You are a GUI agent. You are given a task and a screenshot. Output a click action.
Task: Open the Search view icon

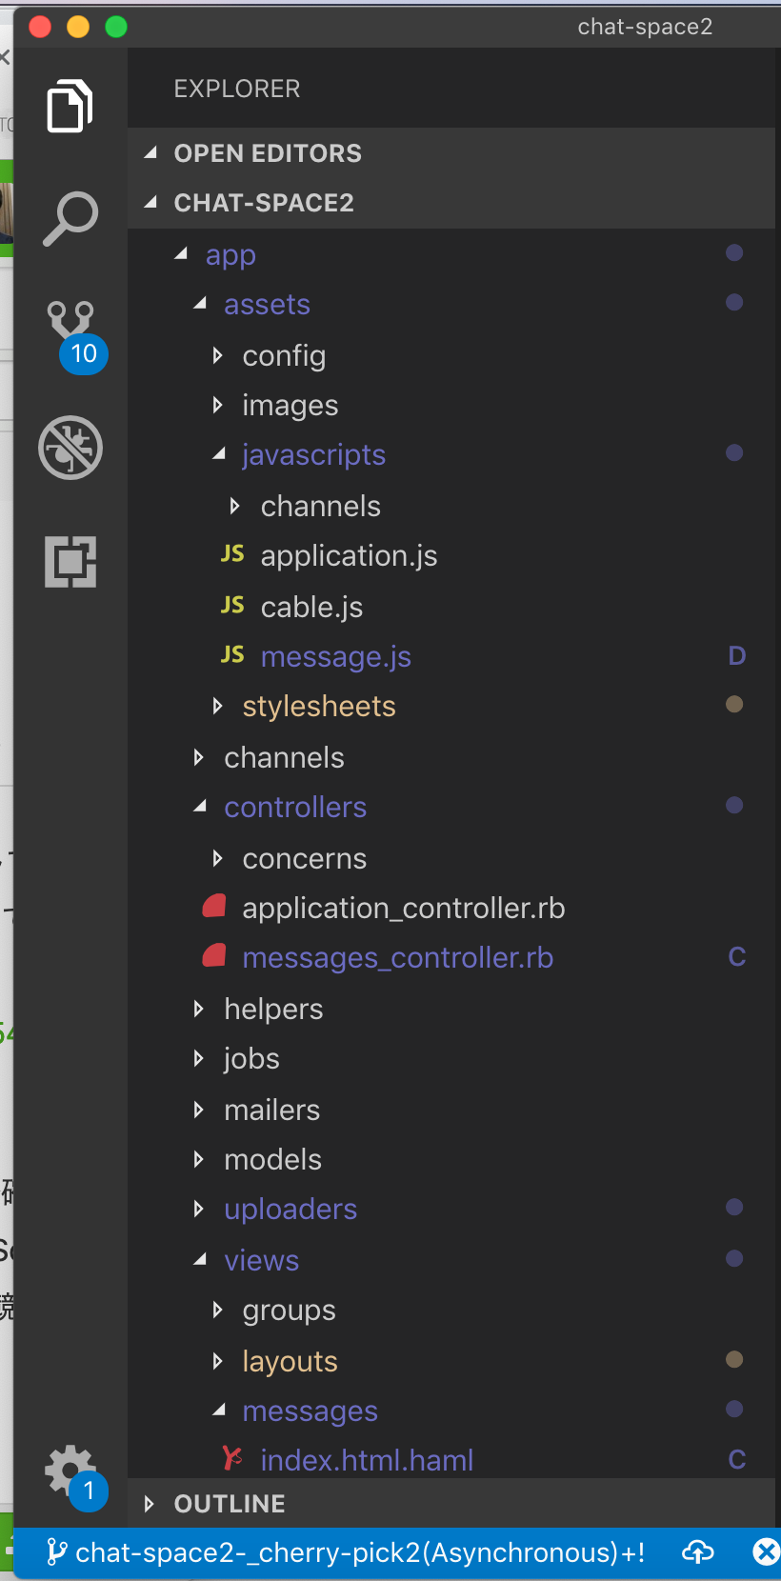click(70, 218)
